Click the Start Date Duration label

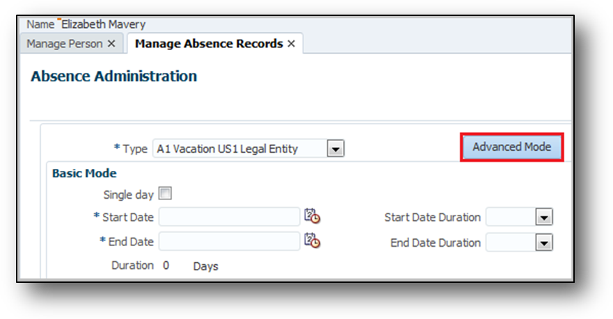pyautogui.click(x=432, y=218)
